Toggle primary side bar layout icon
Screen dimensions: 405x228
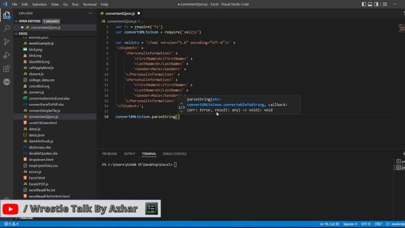coord(364,4)
